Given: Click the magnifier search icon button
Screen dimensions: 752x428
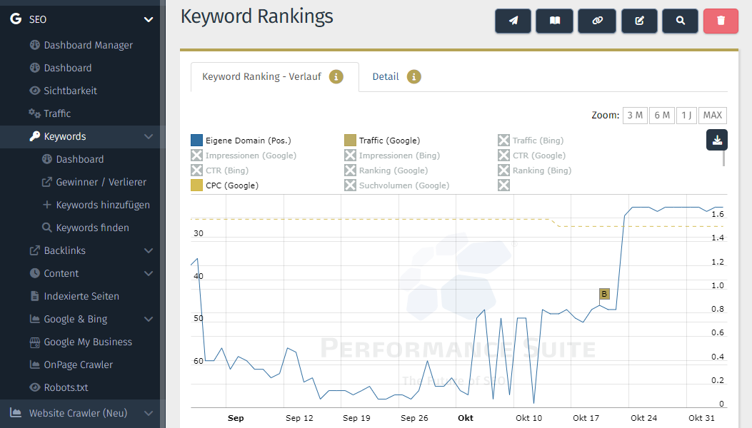Looking at the screenshot, I should [680, 21].
